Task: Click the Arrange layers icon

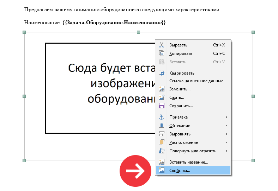Action: [162, 142]
